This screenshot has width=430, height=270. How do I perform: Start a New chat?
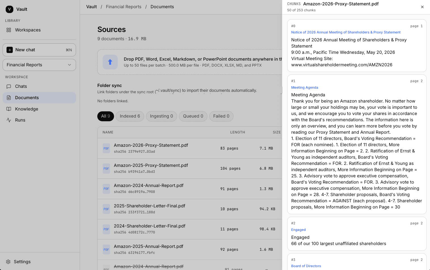tap(39, 50)
